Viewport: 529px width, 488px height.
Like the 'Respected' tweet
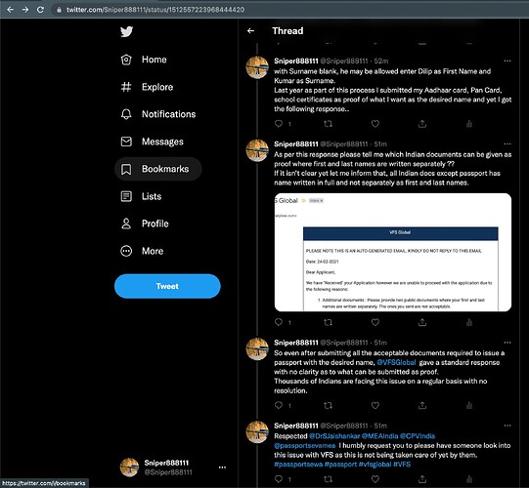coord(375,478)
